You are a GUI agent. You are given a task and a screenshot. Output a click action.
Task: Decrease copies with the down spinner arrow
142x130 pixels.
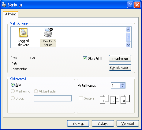(123, 87)
